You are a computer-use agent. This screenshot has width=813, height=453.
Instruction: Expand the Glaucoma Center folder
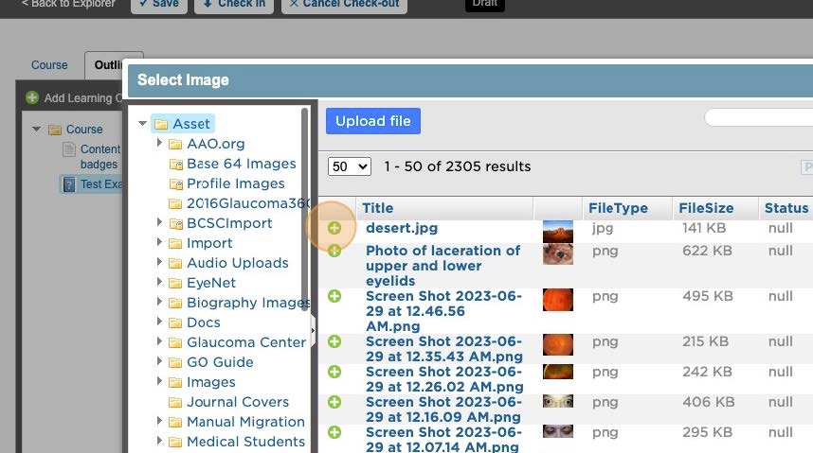pyautogui.click(x=159, y=340)
